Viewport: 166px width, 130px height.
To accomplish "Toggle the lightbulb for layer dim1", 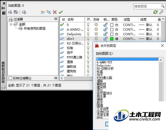I will [88, 39].
